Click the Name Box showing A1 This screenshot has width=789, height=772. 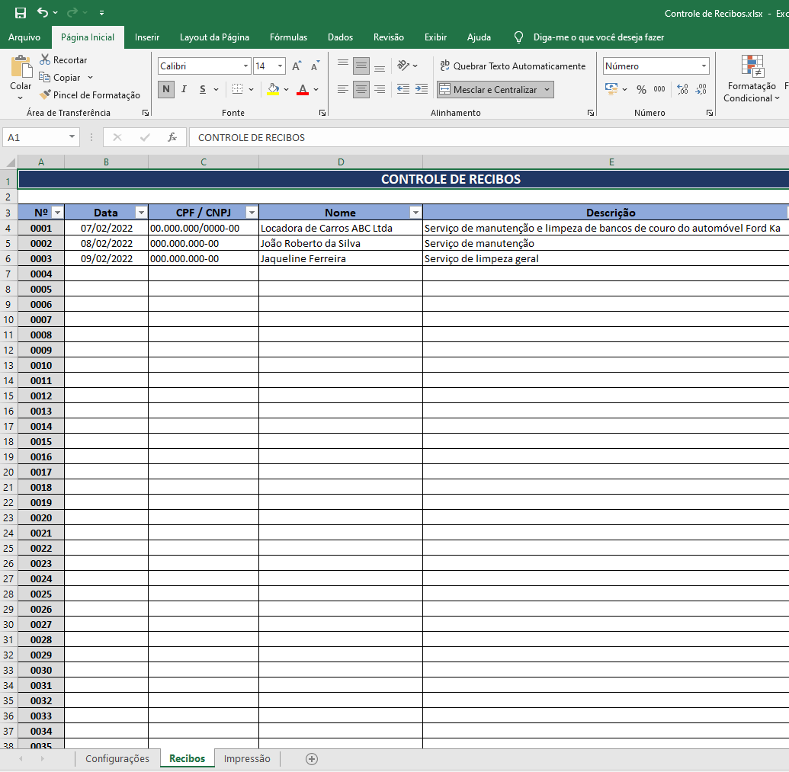34,137
